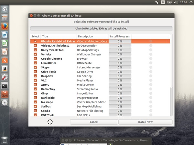The width and height of the screenshot is (194, 145).
Task: Select 'Vector Graphics Editor' description
Action: tap(91, 102)
